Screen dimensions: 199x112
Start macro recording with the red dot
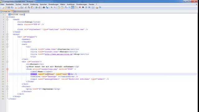[80, 7]
